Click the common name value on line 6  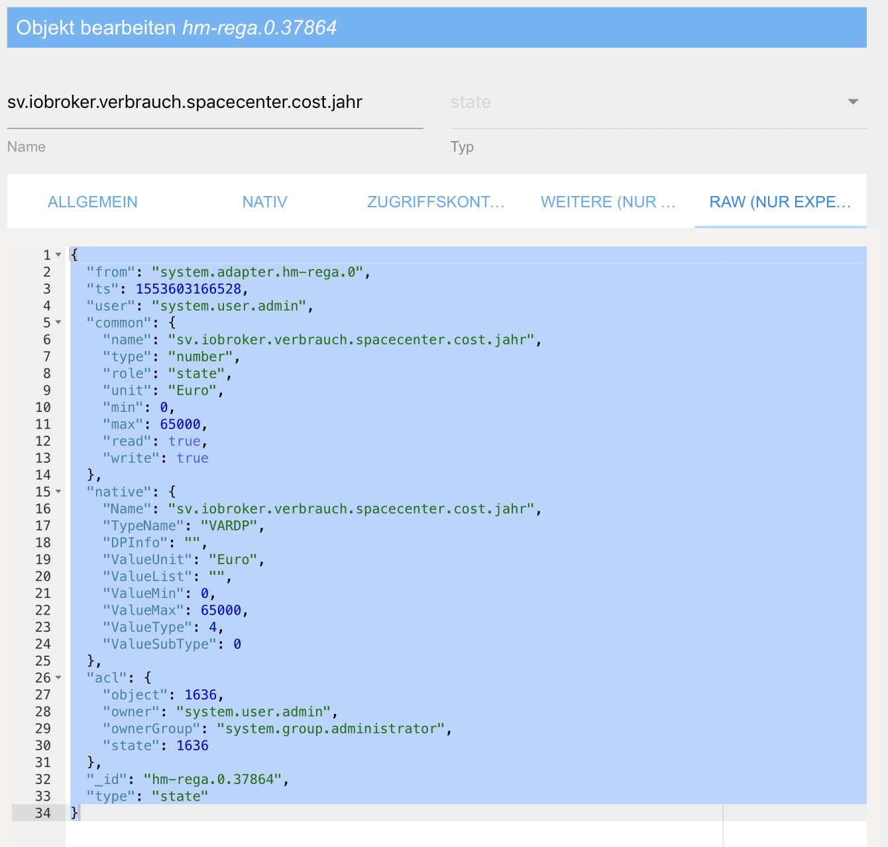(x=351, y=340)
